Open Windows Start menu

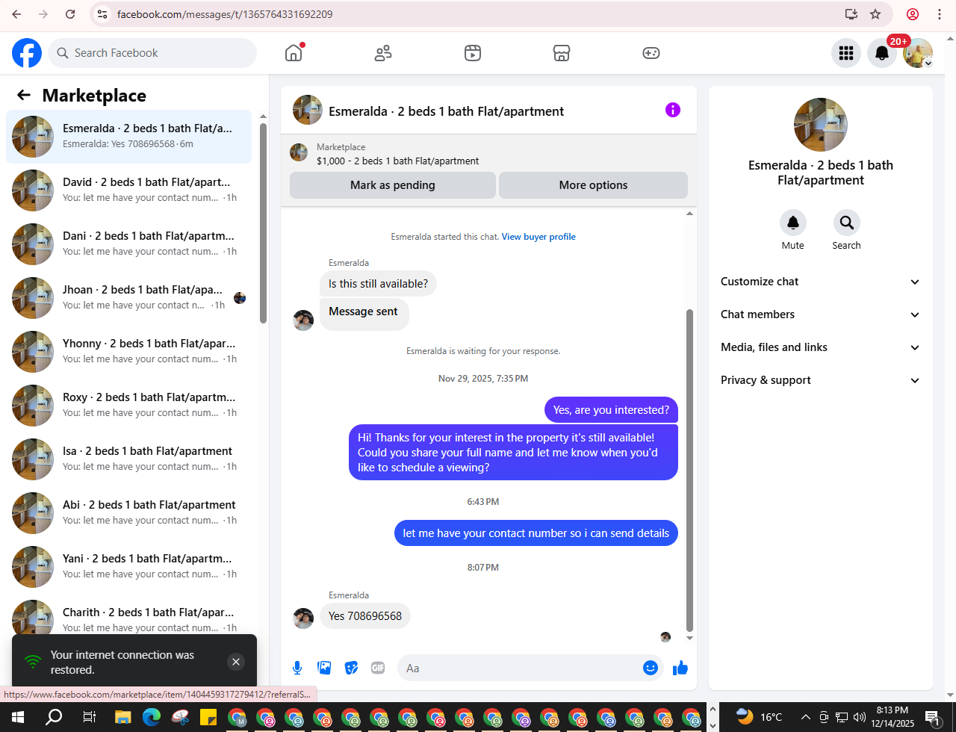point(18,717)
